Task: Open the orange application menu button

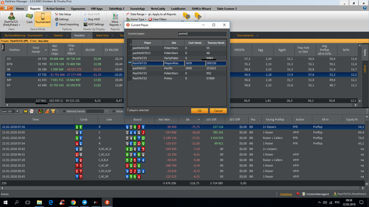Action: point(6,8)
